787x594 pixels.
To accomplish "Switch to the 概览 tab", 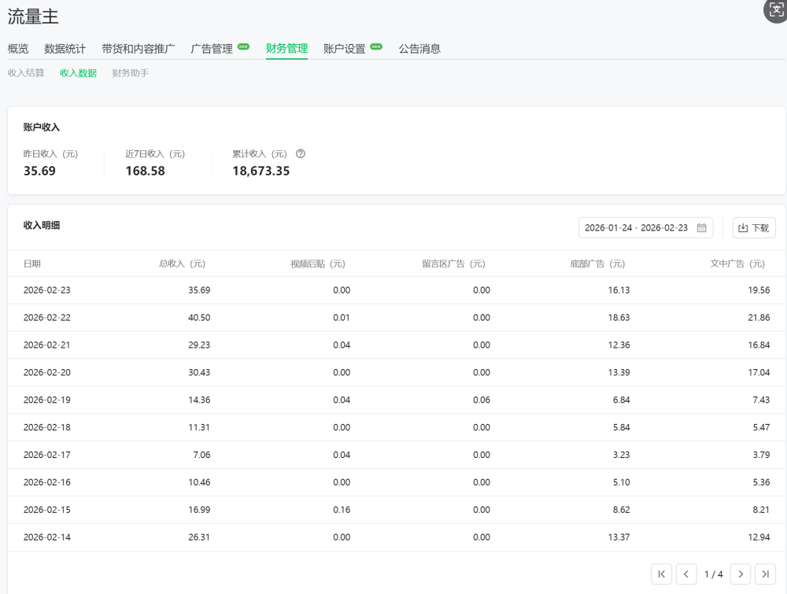I will coord(18,49).
